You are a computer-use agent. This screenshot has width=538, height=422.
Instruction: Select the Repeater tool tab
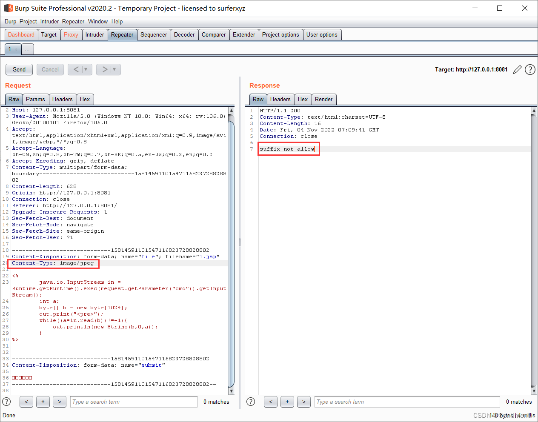(122, 34)
